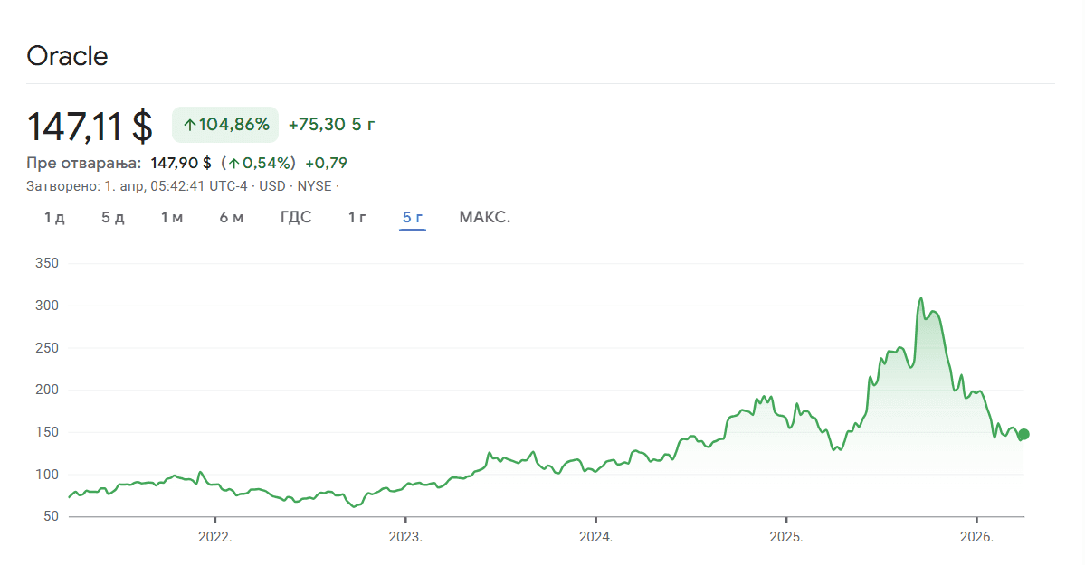Click the 350 value on the price axis
Viewport: 1085px width, 565px height.
point(46,263)
